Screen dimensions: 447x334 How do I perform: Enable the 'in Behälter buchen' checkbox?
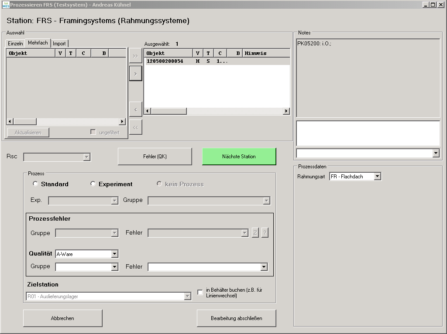click(200, 293)
